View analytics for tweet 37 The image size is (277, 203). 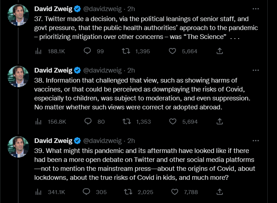click(39, 51)
